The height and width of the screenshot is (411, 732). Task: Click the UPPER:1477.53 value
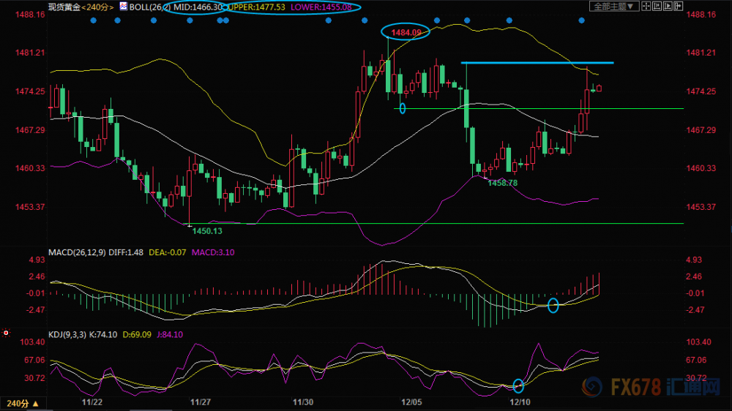(x=256, y=7)
